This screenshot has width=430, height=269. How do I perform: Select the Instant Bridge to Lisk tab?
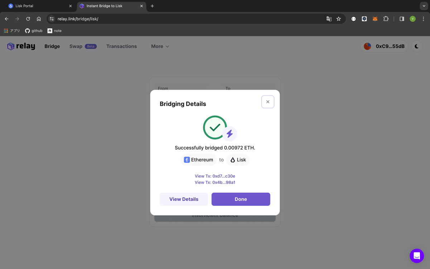pyautogui.click(x=111, y=6)
